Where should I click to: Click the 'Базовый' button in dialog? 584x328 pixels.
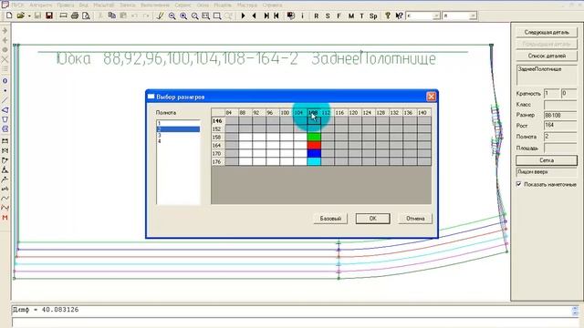pyautogui.click(x=330, y=219)
